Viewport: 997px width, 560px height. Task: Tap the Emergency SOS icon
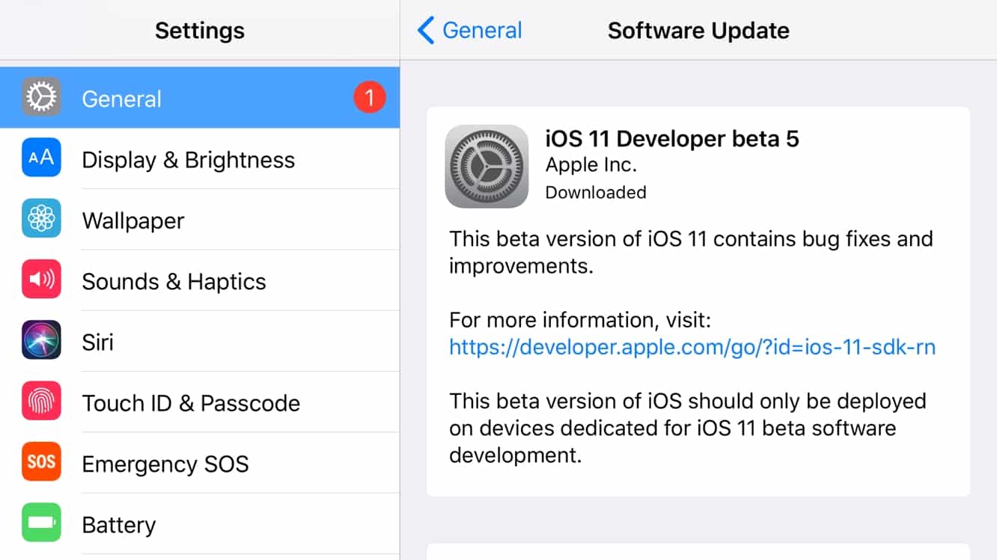tap(41, 462)
